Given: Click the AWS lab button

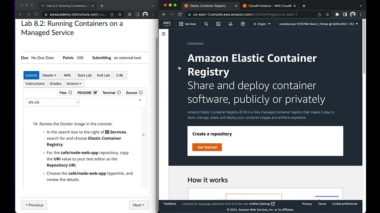Looking at the screenshot, I should (x=67, y=75).
